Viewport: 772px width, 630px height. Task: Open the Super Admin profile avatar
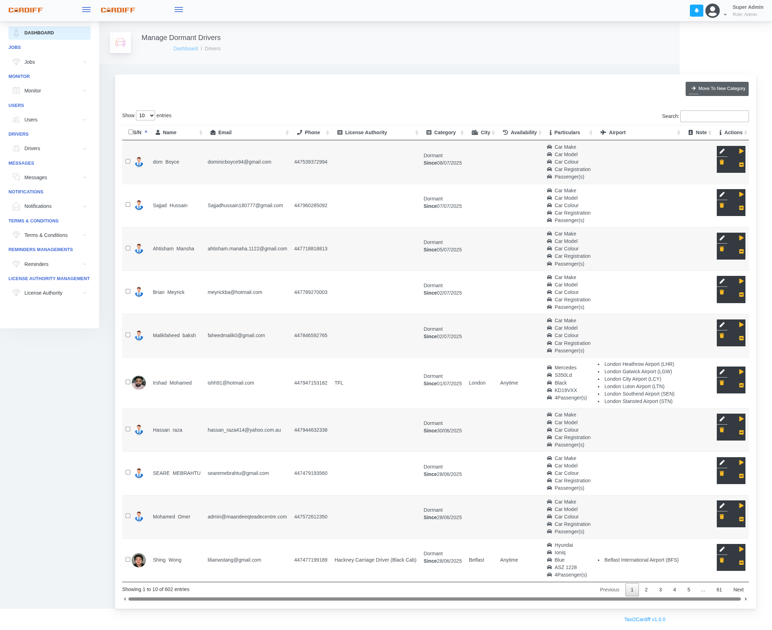click(x=713, y=11)
